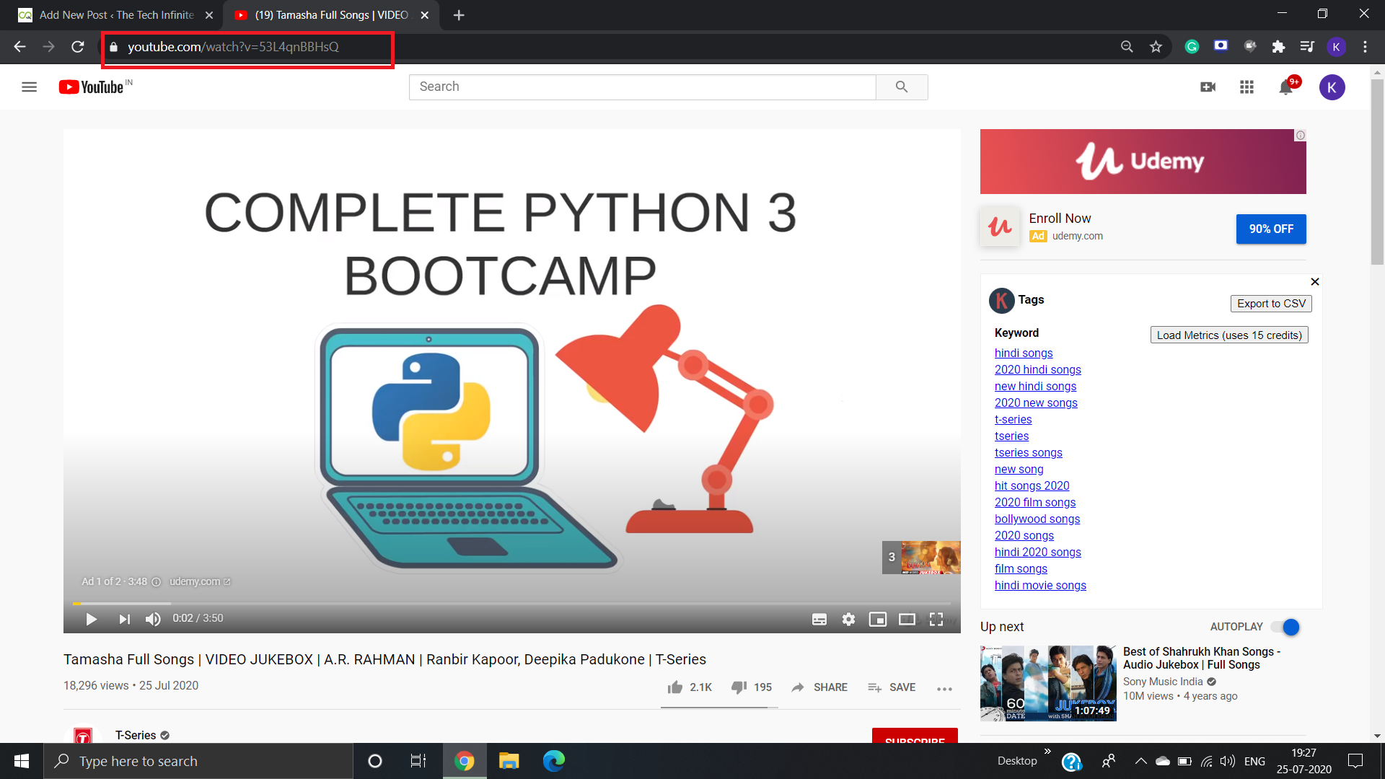Viewport: 1385px width, 779px height.
Task: Open the 'hindi movie songs' tag link
Action: tap(1040, 585)
